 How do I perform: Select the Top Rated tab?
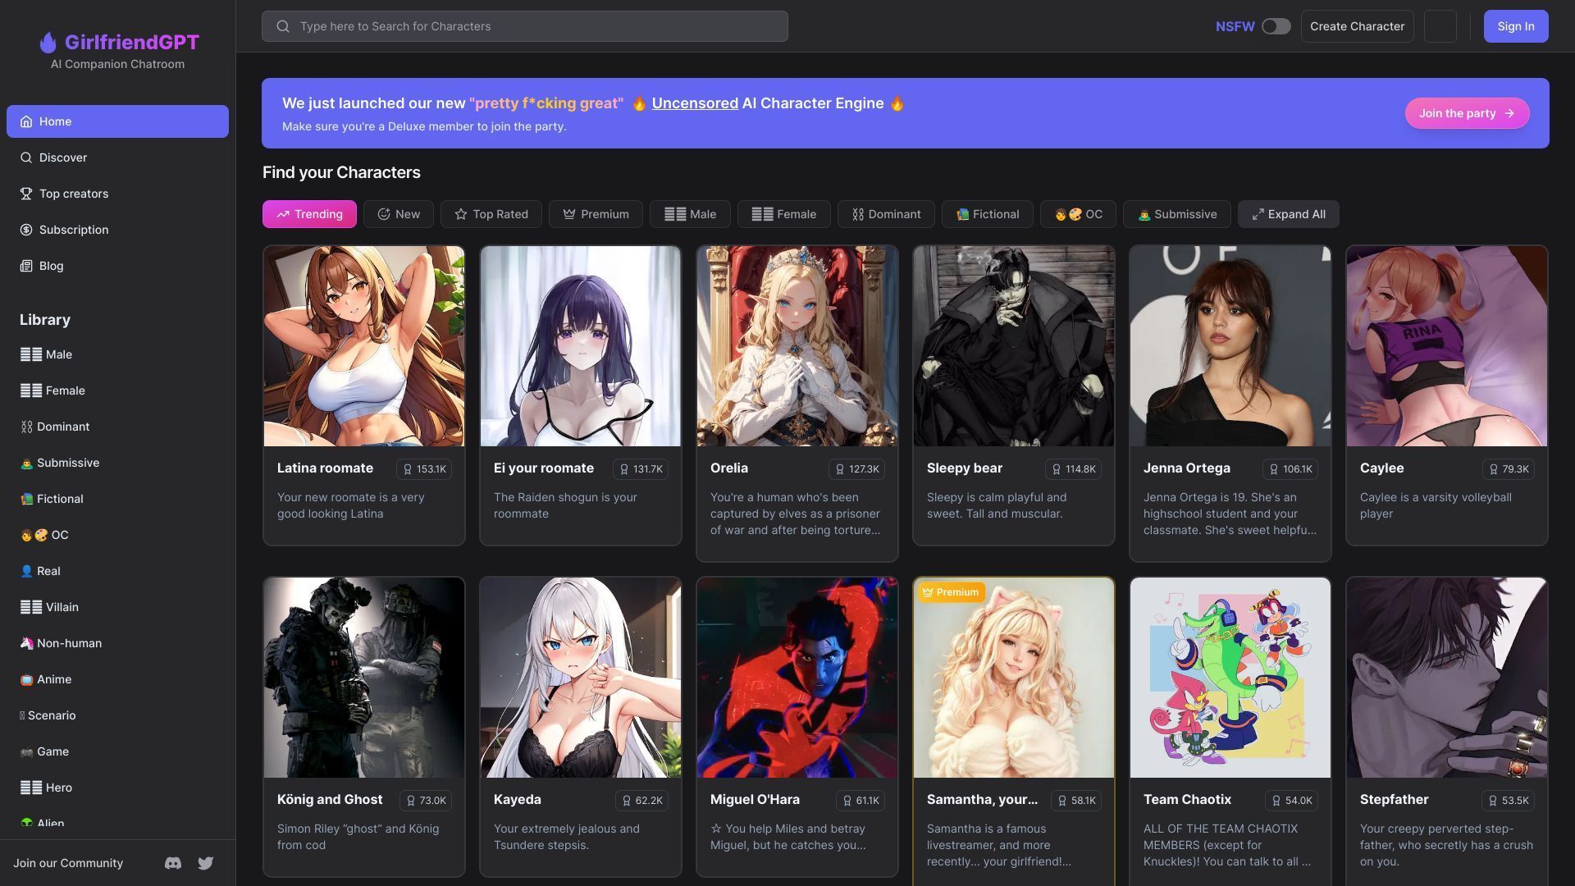[491, 214]
